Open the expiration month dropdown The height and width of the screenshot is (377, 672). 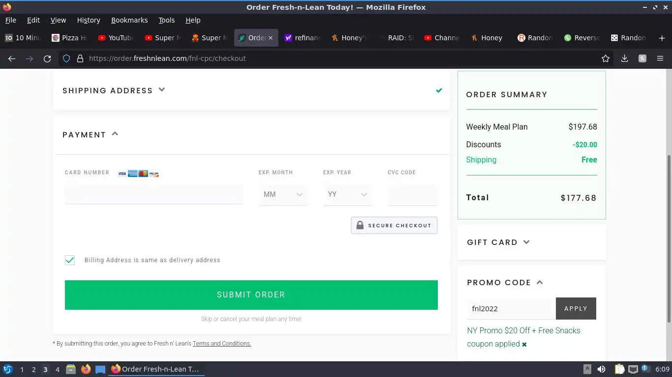(283, 194)
